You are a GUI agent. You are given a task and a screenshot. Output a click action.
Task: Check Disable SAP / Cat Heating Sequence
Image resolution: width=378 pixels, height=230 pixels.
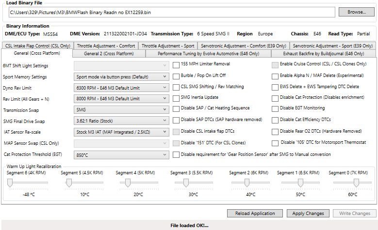[176, 109]
